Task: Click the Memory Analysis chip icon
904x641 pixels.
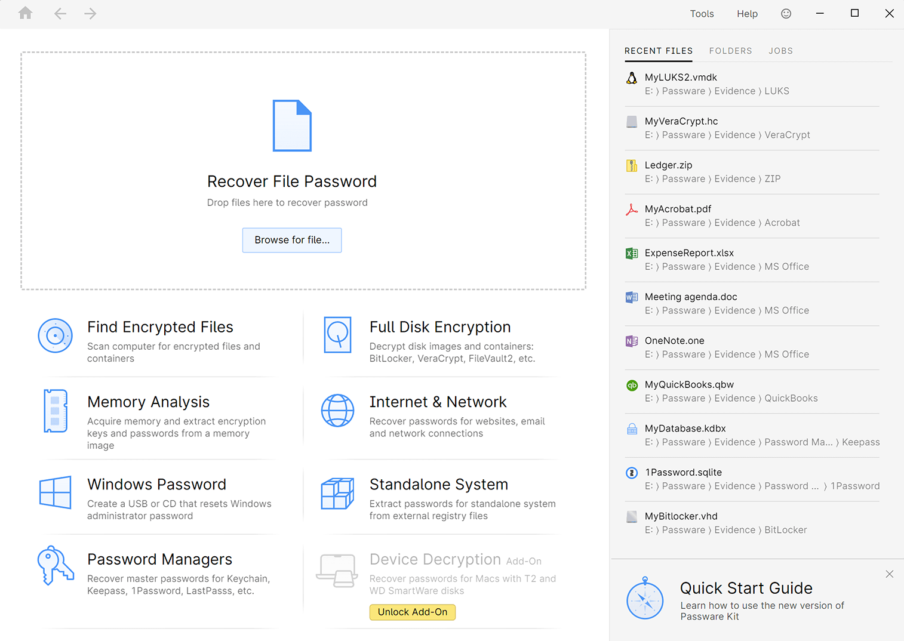Action: (x=55, y=411)
